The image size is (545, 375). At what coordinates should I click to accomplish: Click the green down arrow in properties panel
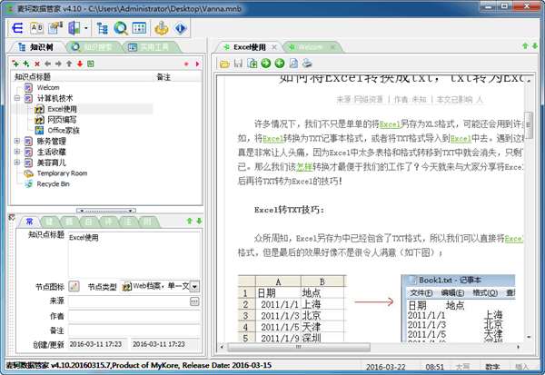(199, 221)
